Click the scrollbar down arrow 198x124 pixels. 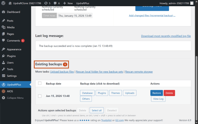coord(196,122)
